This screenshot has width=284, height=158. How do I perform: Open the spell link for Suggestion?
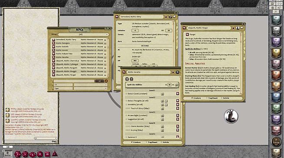[178, 119]
